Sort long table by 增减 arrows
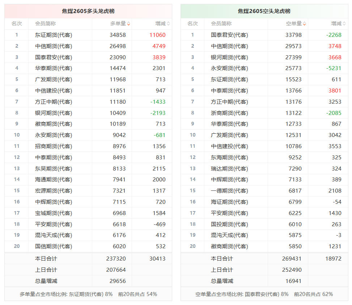Image resolution: width=352 pixels, height=305 pixels. click(x=168, y=24)
